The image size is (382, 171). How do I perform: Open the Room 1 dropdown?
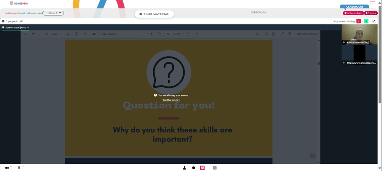(53, 13)
